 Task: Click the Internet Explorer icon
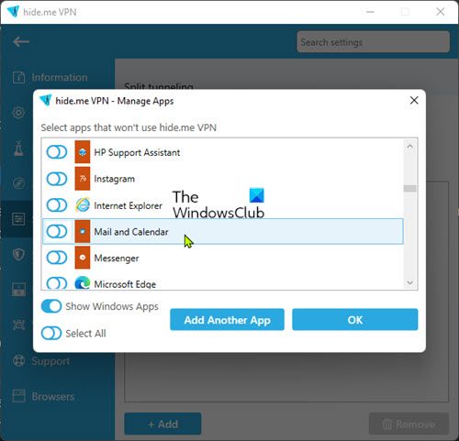[83, 205]
